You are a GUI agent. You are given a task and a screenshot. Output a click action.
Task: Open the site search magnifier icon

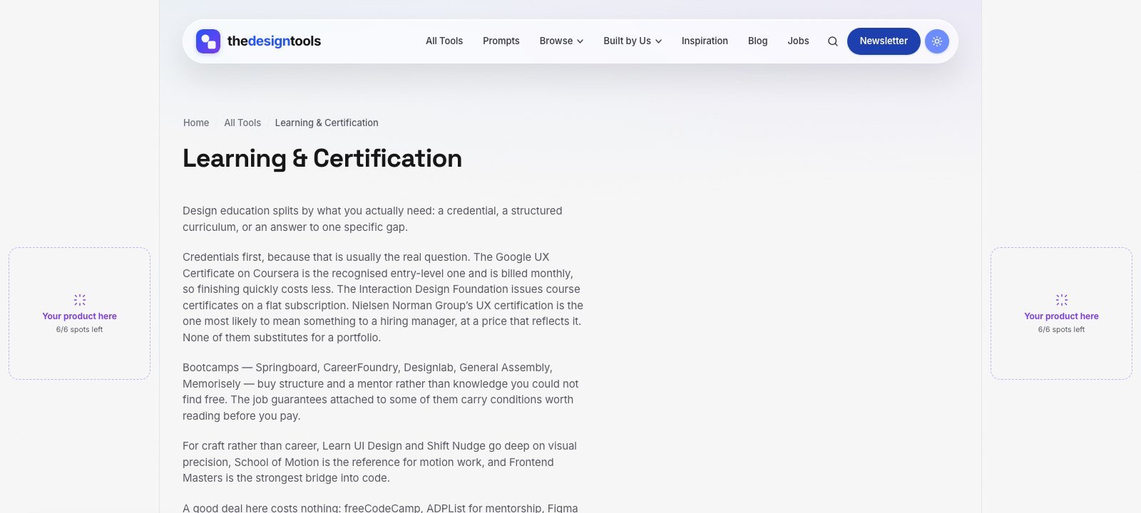[x=832, y=41]
